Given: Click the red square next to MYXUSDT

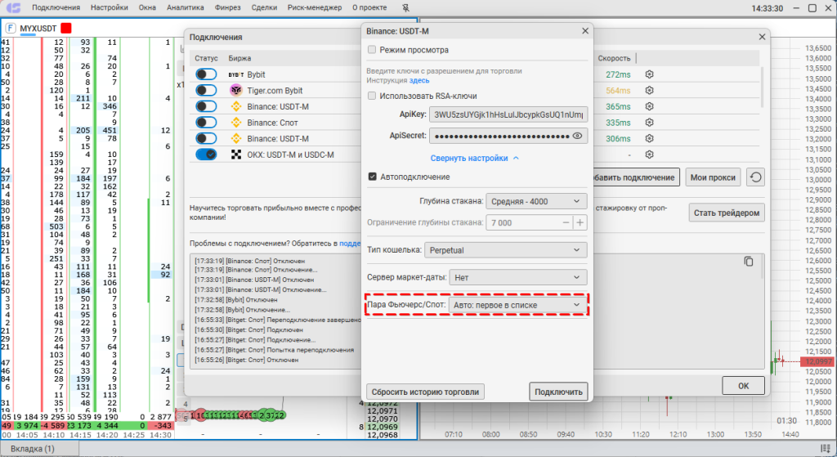Looking at the screenshot, I should tap(66, 28).
